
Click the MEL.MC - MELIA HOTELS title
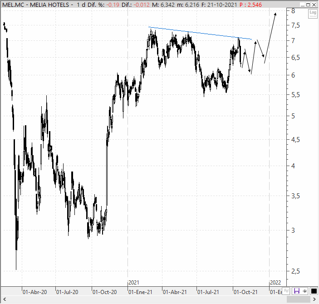pos(35,5)
